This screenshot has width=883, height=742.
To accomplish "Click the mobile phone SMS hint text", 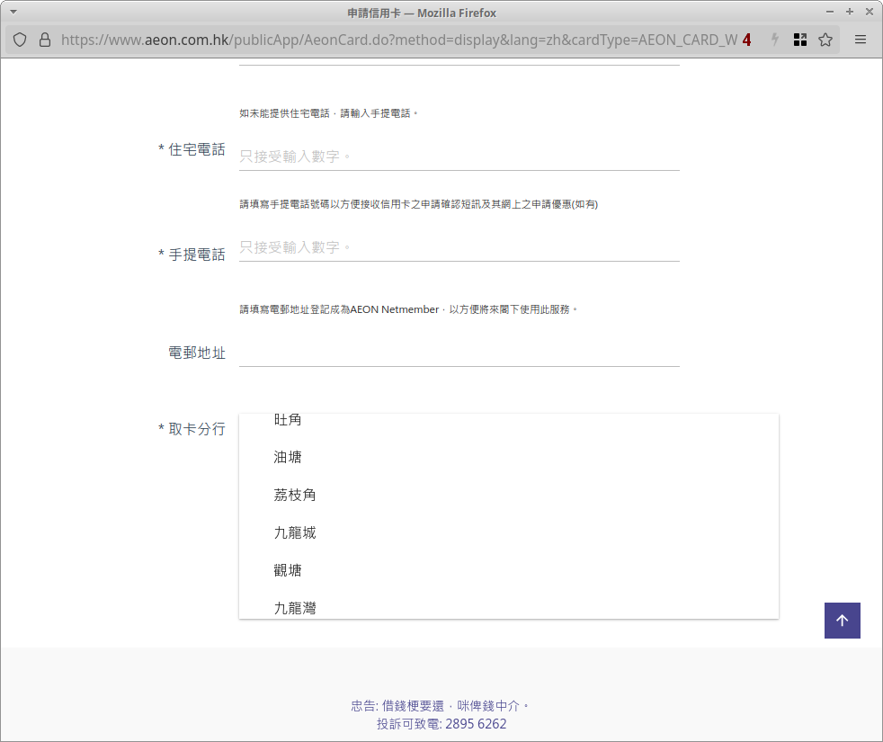I will 418,204.
